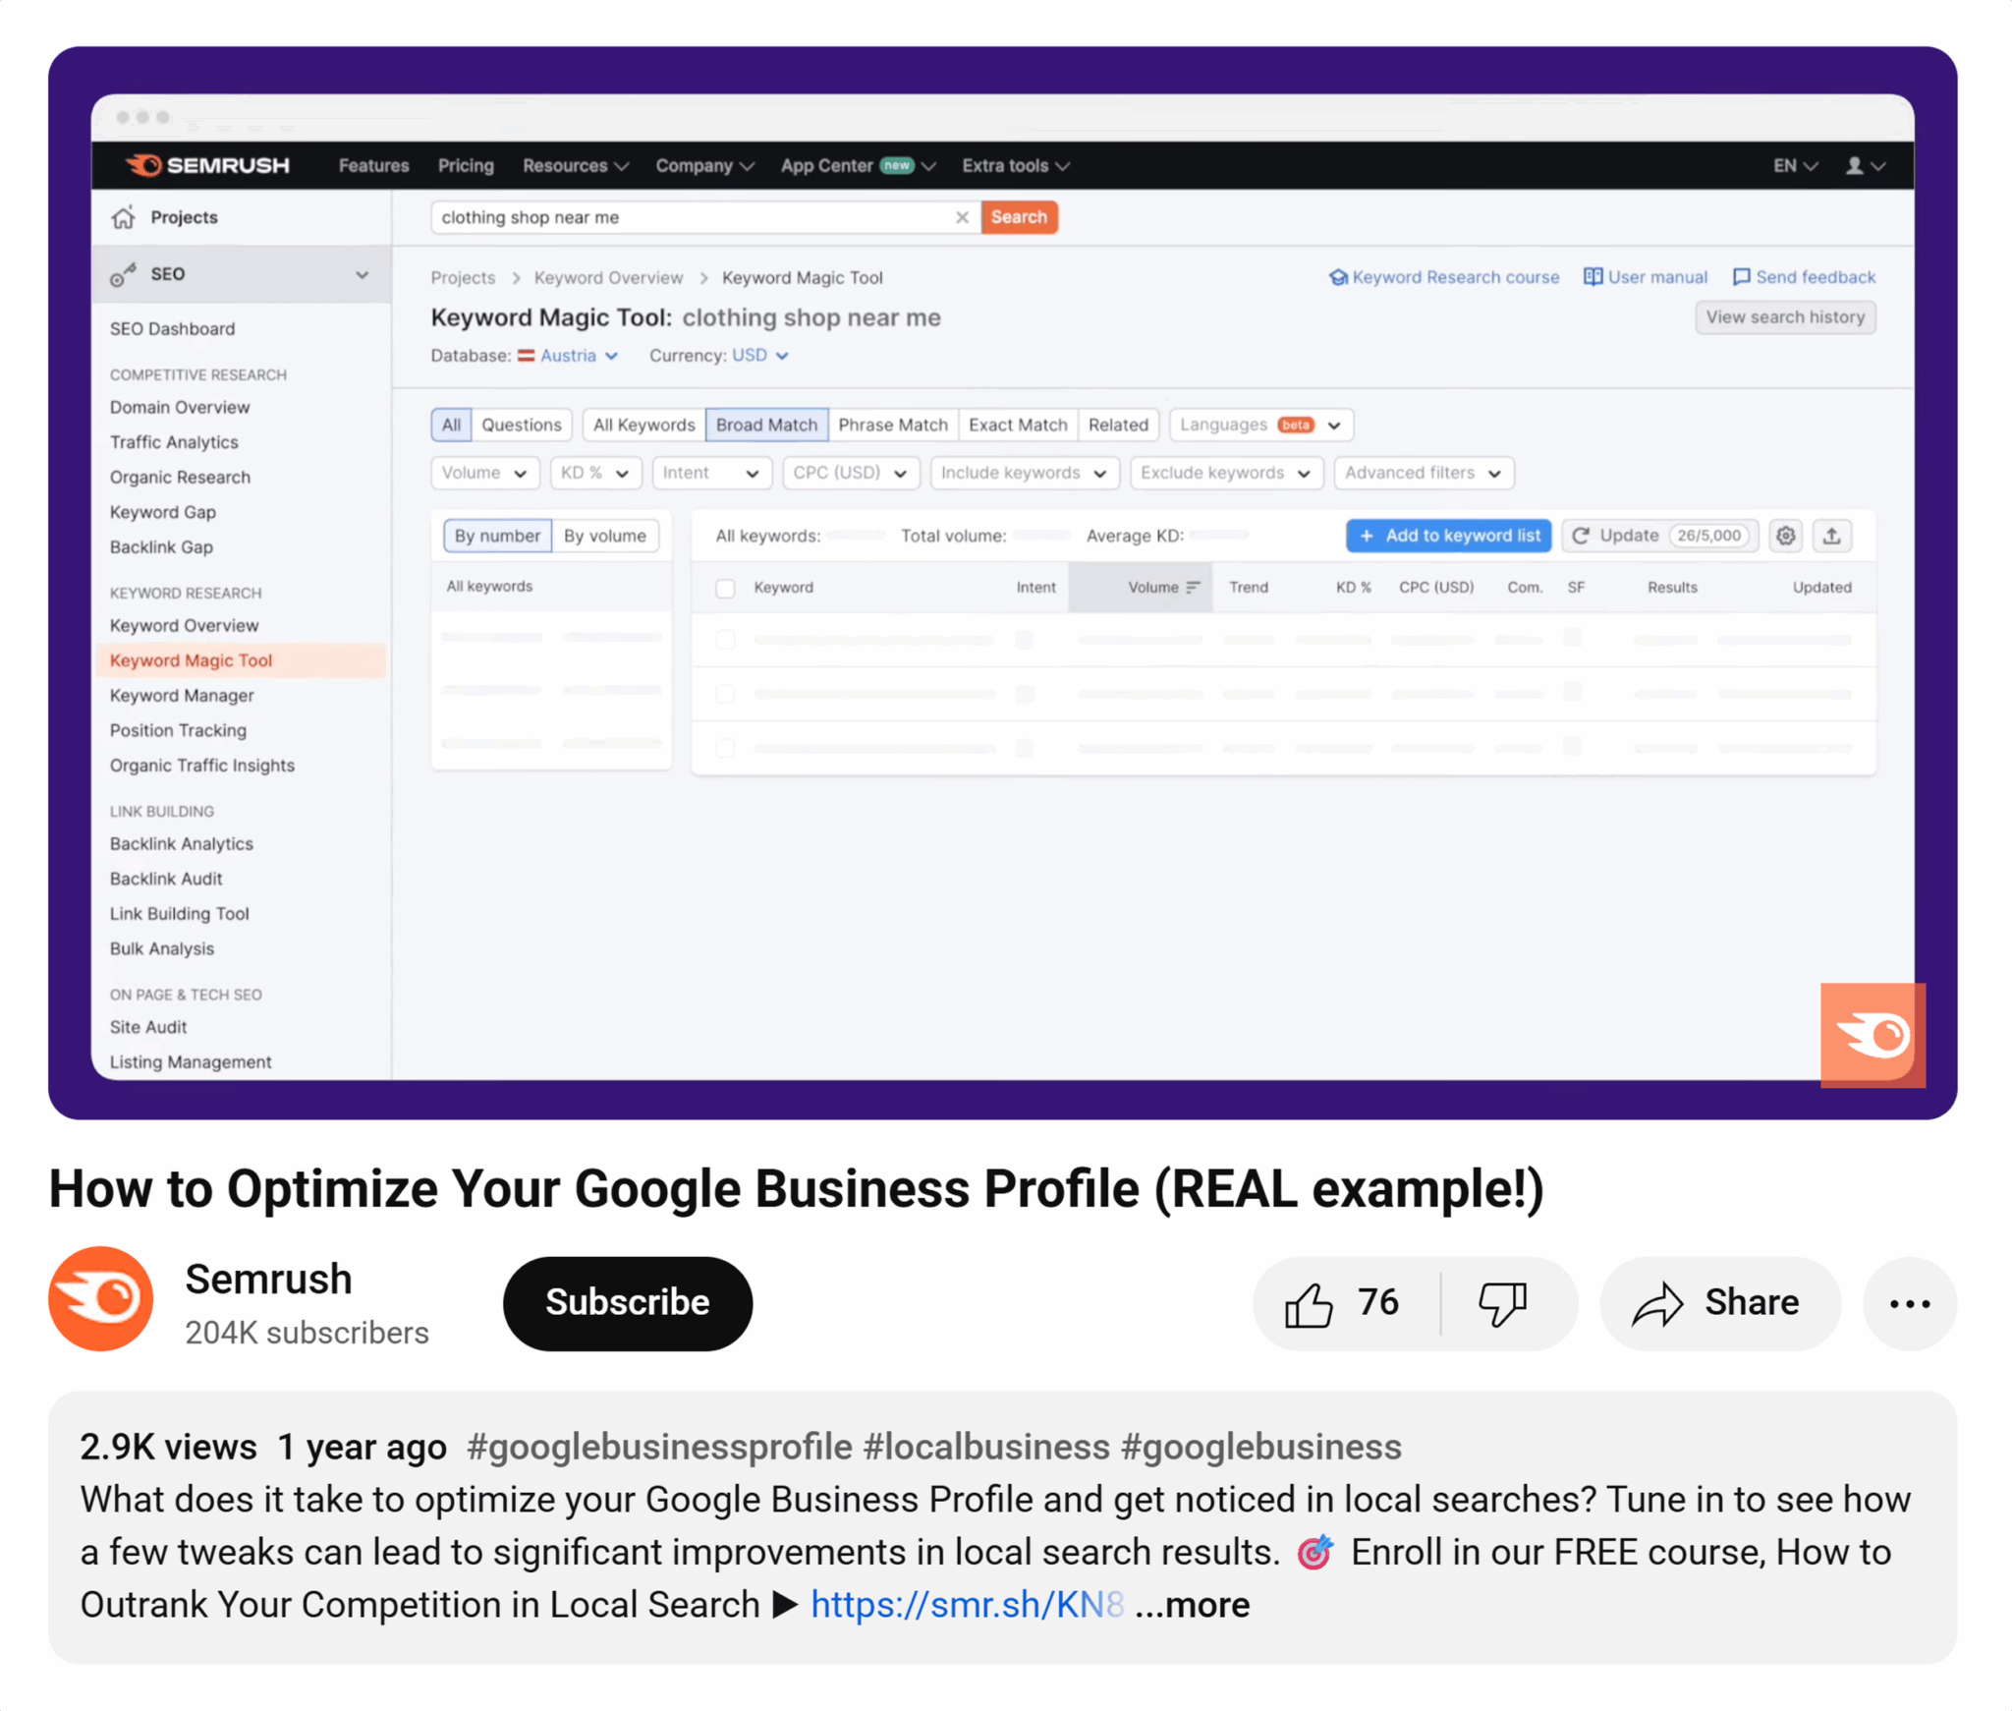Open Backlink Analytics in sidebar
This screenshot has height=1711, width=2012.
point(182,844)
